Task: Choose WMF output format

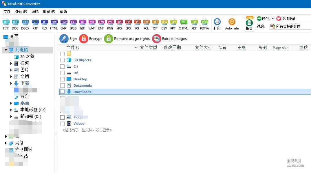Action: 92,24
